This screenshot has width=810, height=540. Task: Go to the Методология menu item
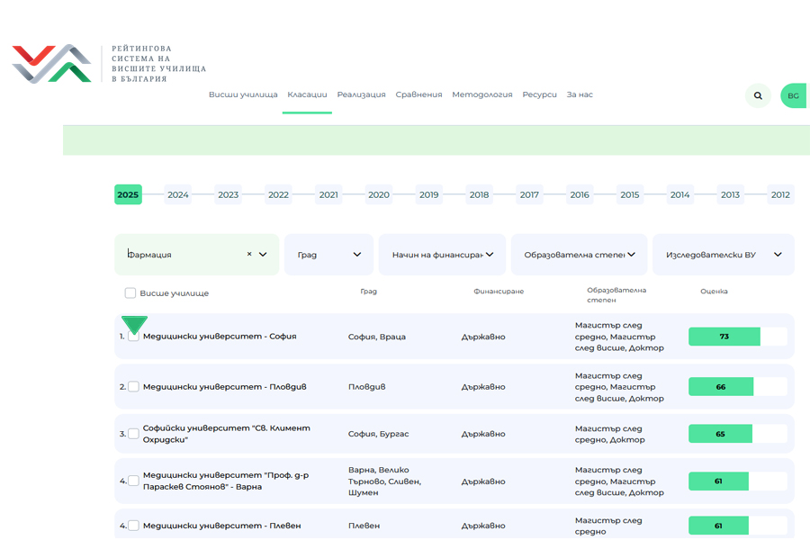(x=481, y=94)
